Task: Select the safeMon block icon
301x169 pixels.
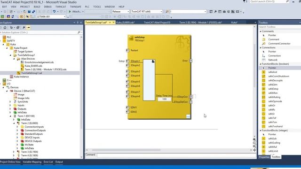Action: [x=263, y=93]
